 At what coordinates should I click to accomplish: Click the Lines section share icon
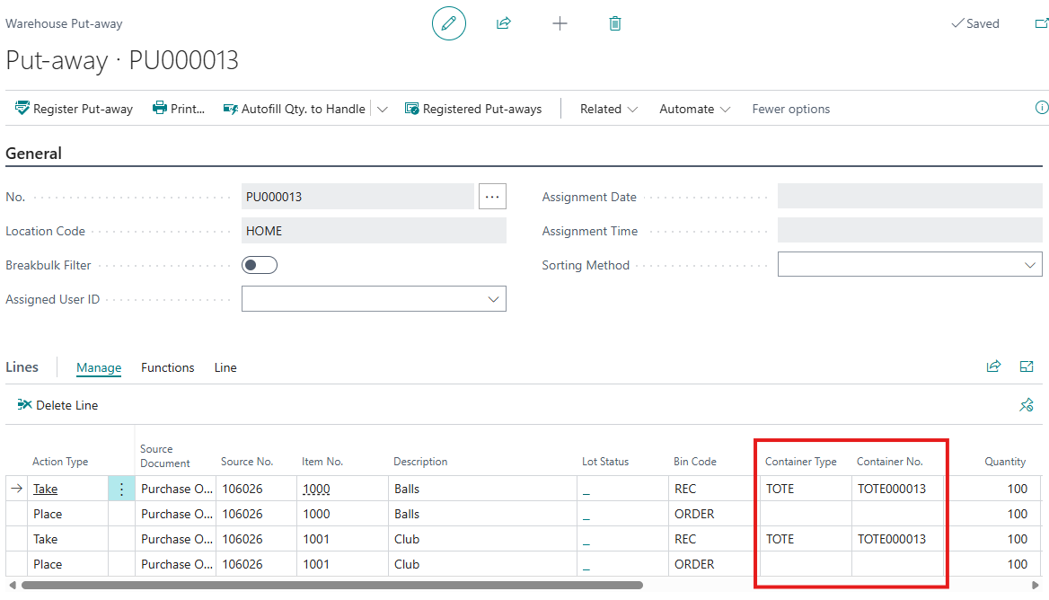993,366
